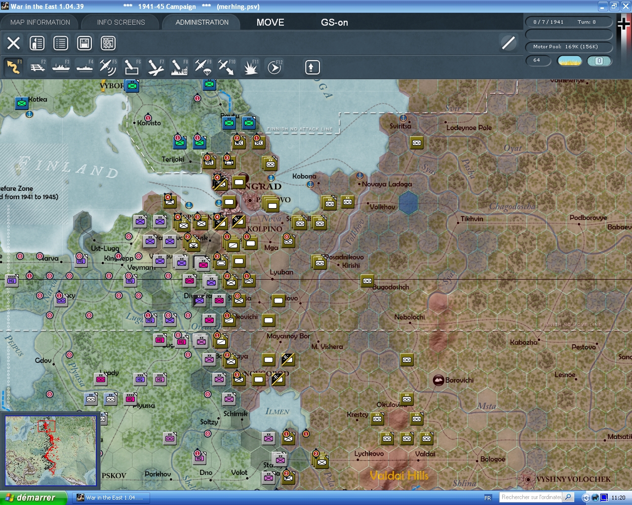Screen dimensions: 632x505
Task: Click the 8/7/1941 Turn 8 date field
Action: (569, 22)
